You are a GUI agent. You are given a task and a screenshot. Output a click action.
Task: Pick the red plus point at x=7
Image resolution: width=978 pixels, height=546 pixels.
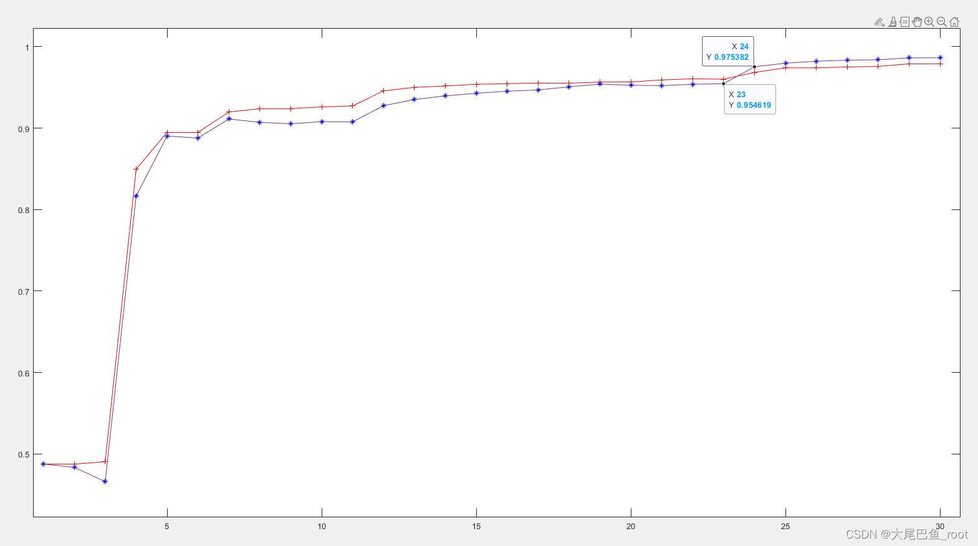point(229,112)
